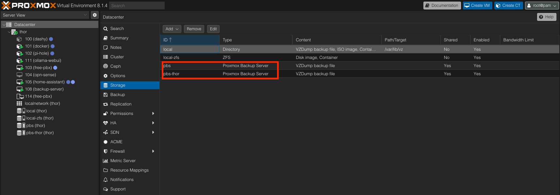Viewport: 560px width, 195px height.
Task: Sort by the ID column header
Action: tap(189, 40)
